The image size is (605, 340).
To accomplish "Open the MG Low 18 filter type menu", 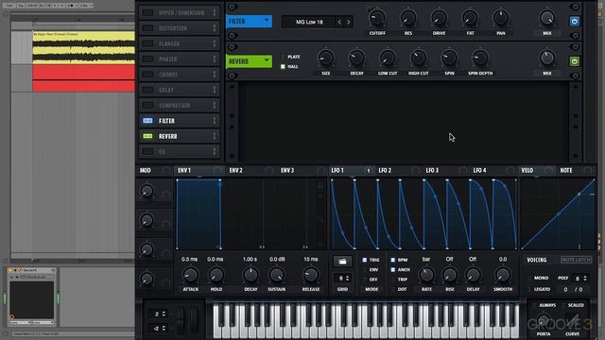I will point(309,22).
